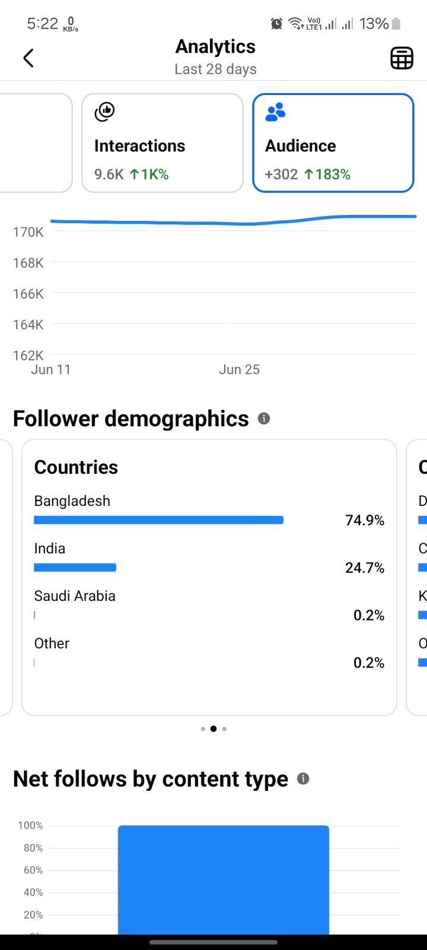Tap the Net follows blue bar
The image size is (427, 950).
pos(224,880)
